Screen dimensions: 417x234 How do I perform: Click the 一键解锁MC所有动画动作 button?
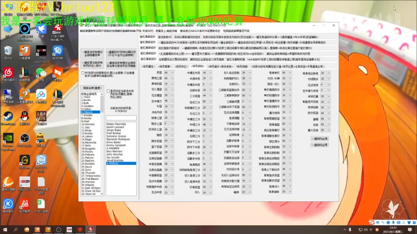(x=121, y=54)
